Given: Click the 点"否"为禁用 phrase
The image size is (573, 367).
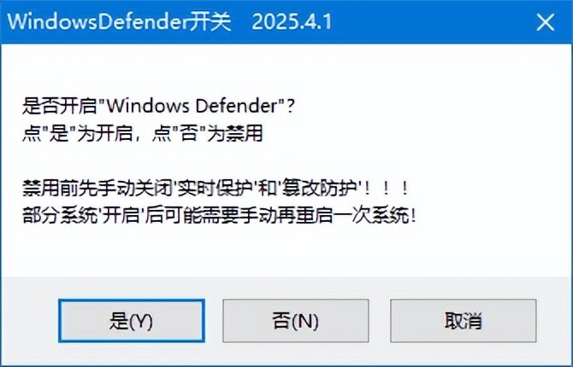Looking at the screenshot, I should (x=207, y=133).
